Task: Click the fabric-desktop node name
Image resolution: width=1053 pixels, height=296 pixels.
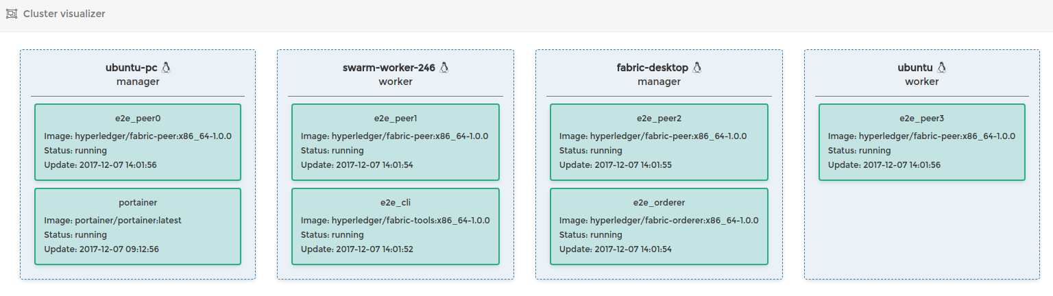Action: tap(653, 68)
